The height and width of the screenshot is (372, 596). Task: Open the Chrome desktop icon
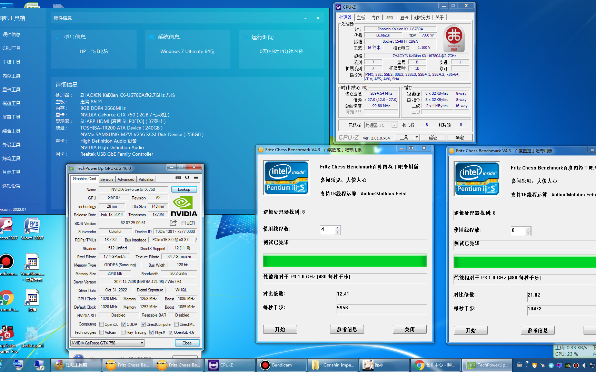tap(7, 301)
